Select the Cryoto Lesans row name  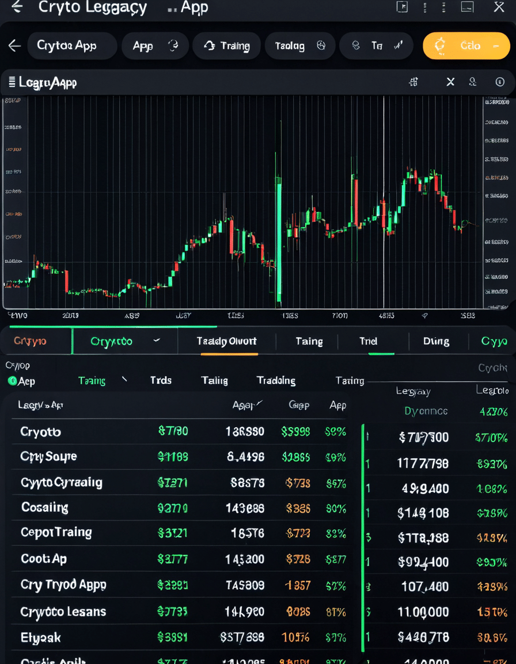pos(63,612)
